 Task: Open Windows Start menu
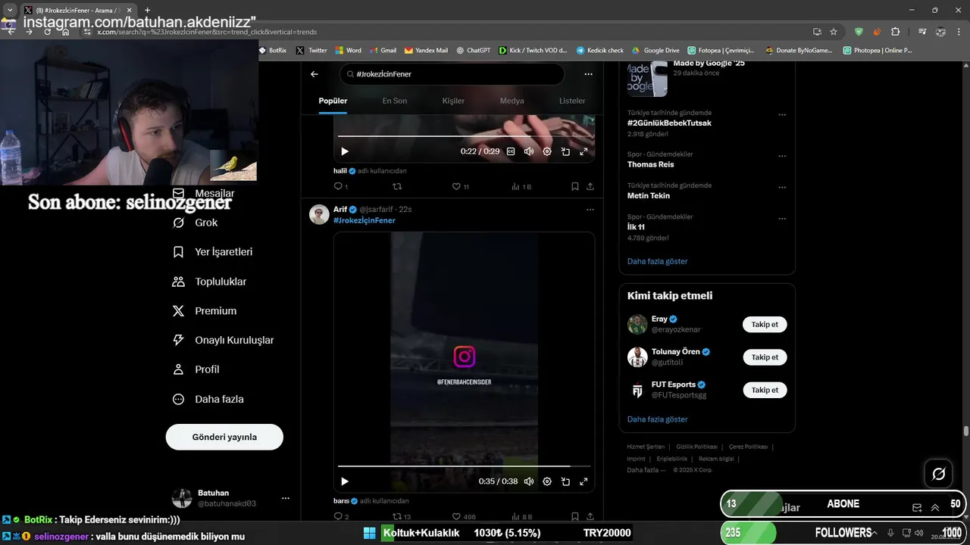pos(370,533)
